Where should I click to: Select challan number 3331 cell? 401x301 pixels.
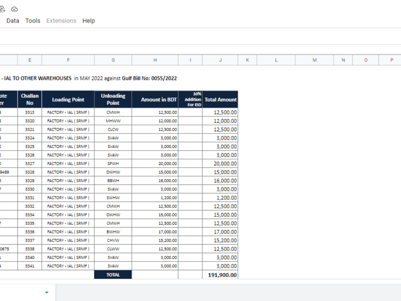coord(30,197)
